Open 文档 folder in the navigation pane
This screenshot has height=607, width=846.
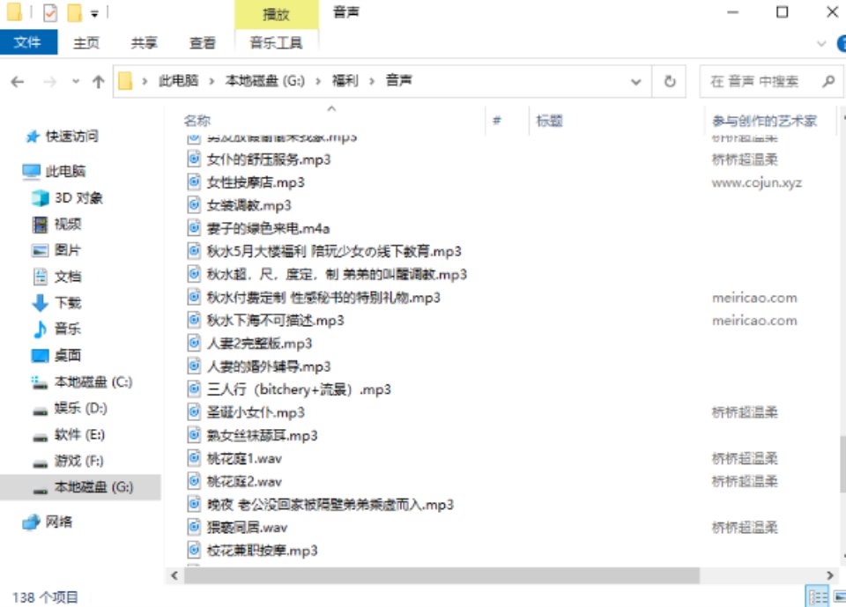pos(68,277)
